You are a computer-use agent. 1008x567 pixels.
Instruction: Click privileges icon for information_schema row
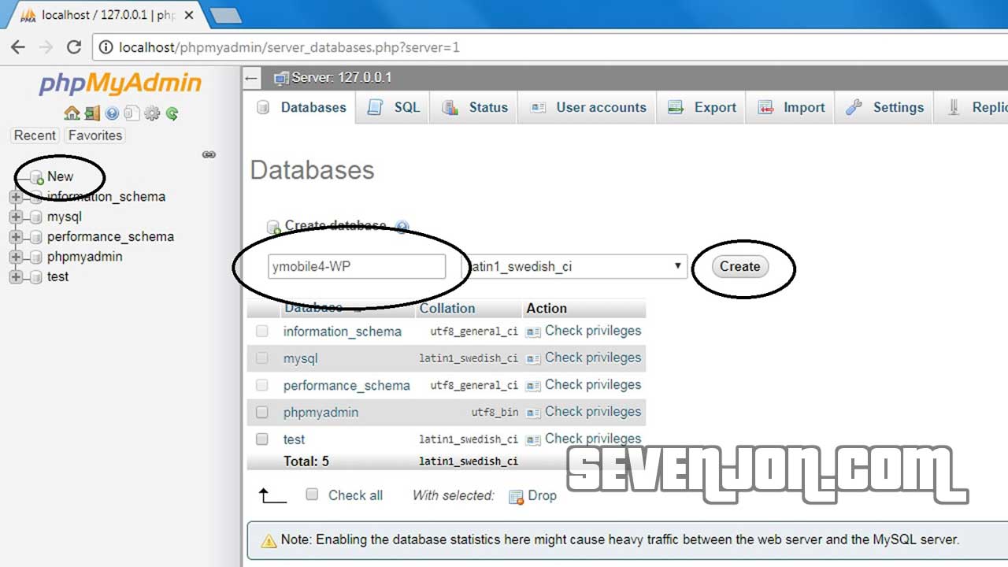[533, 332]
